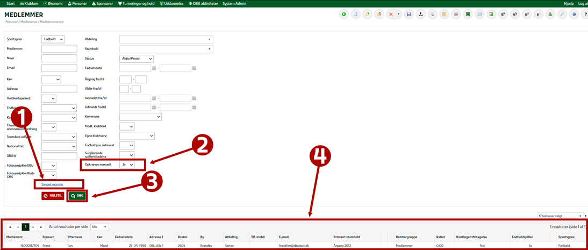This screenshot has width=588, height=250.
Task: Click the green SØG search button
Action: click(x=77, y=196)
